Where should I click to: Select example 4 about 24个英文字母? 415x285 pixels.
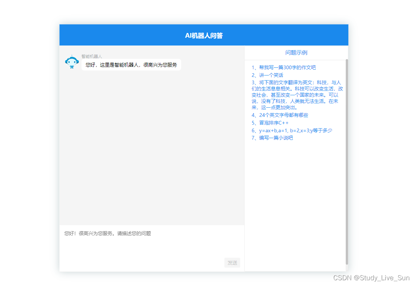[x=280, y=115]
